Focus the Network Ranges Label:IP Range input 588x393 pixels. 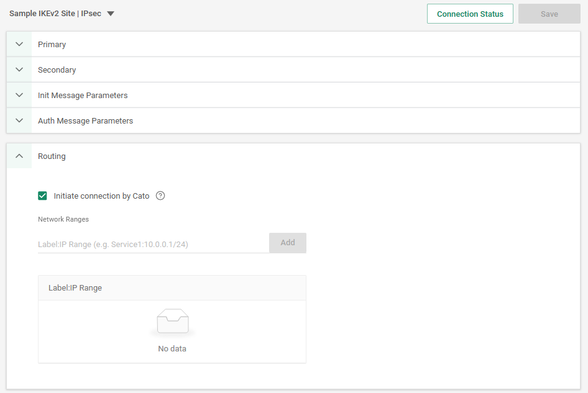pos(152,245)
